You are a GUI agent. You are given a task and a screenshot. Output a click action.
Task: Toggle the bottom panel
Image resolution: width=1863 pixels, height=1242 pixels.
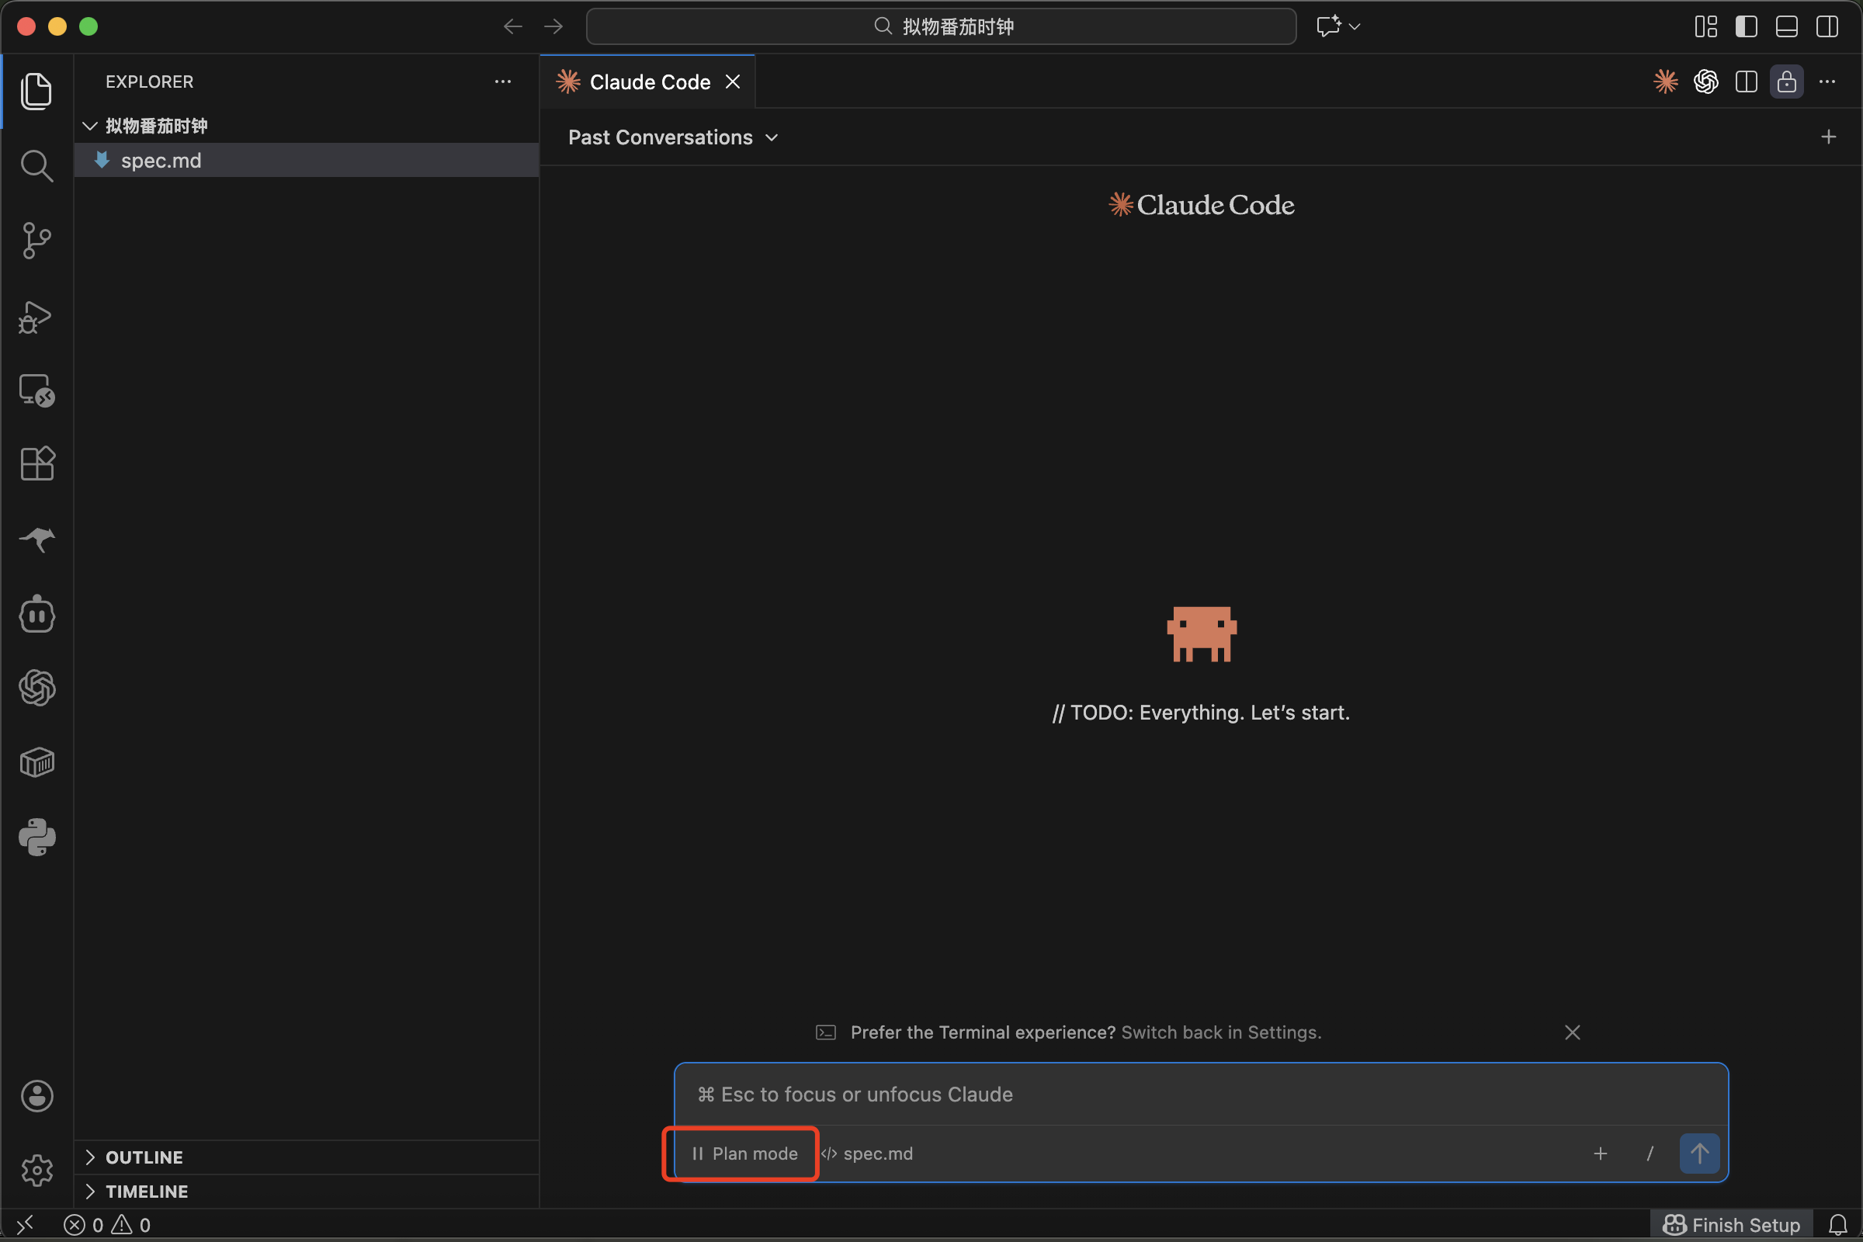1787,26
